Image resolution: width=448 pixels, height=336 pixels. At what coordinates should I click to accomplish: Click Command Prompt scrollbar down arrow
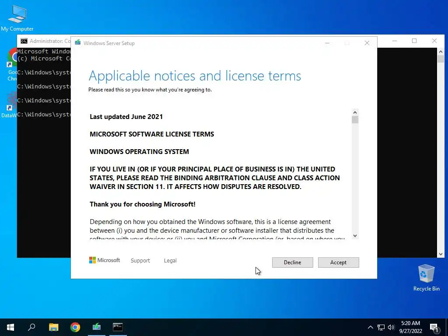(441, 254)
